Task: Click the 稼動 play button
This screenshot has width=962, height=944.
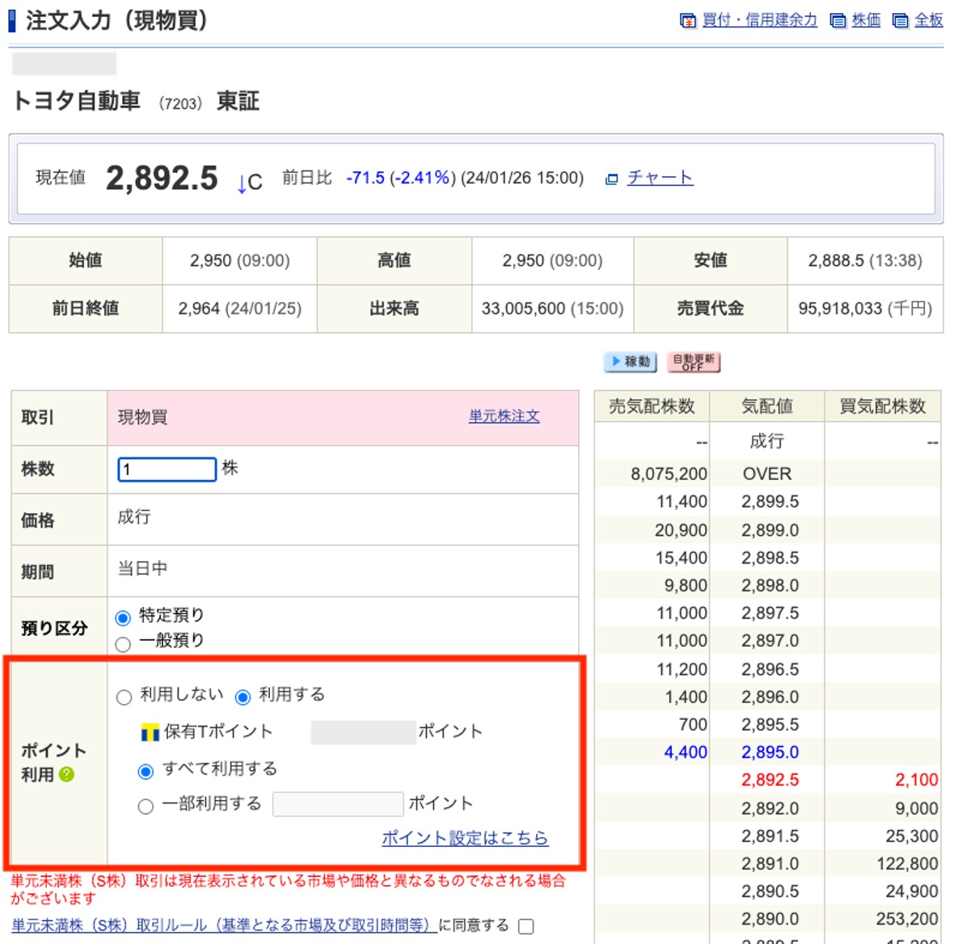Action: point(630,362)
